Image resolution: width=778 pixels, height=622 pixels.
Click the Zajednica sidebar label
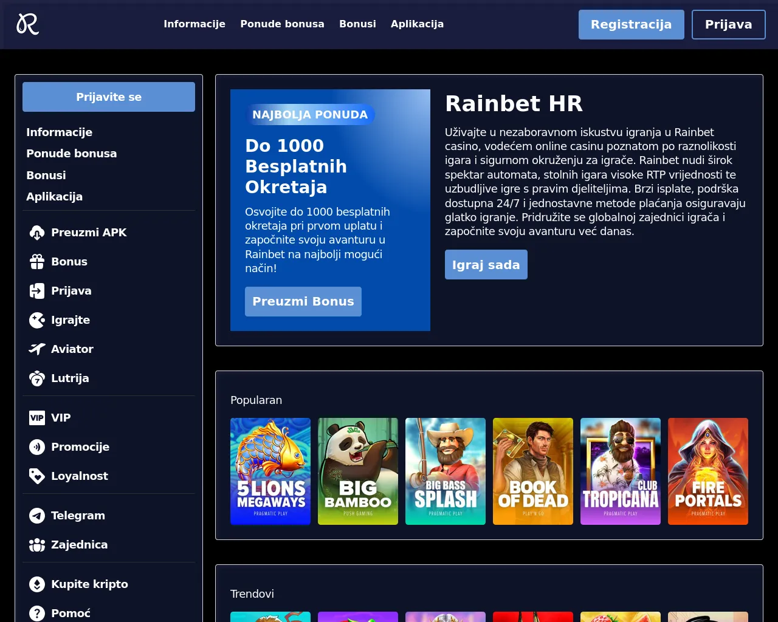79,545
